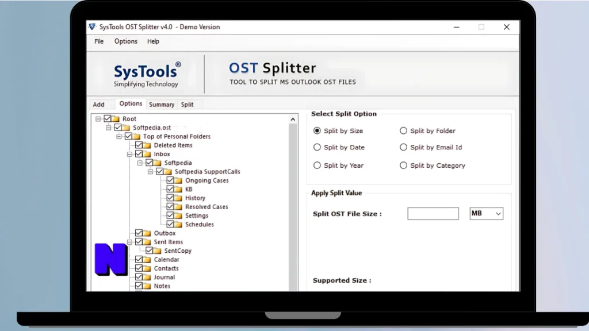
Task: Switch to the Summary tab
Action: (162, 105)
